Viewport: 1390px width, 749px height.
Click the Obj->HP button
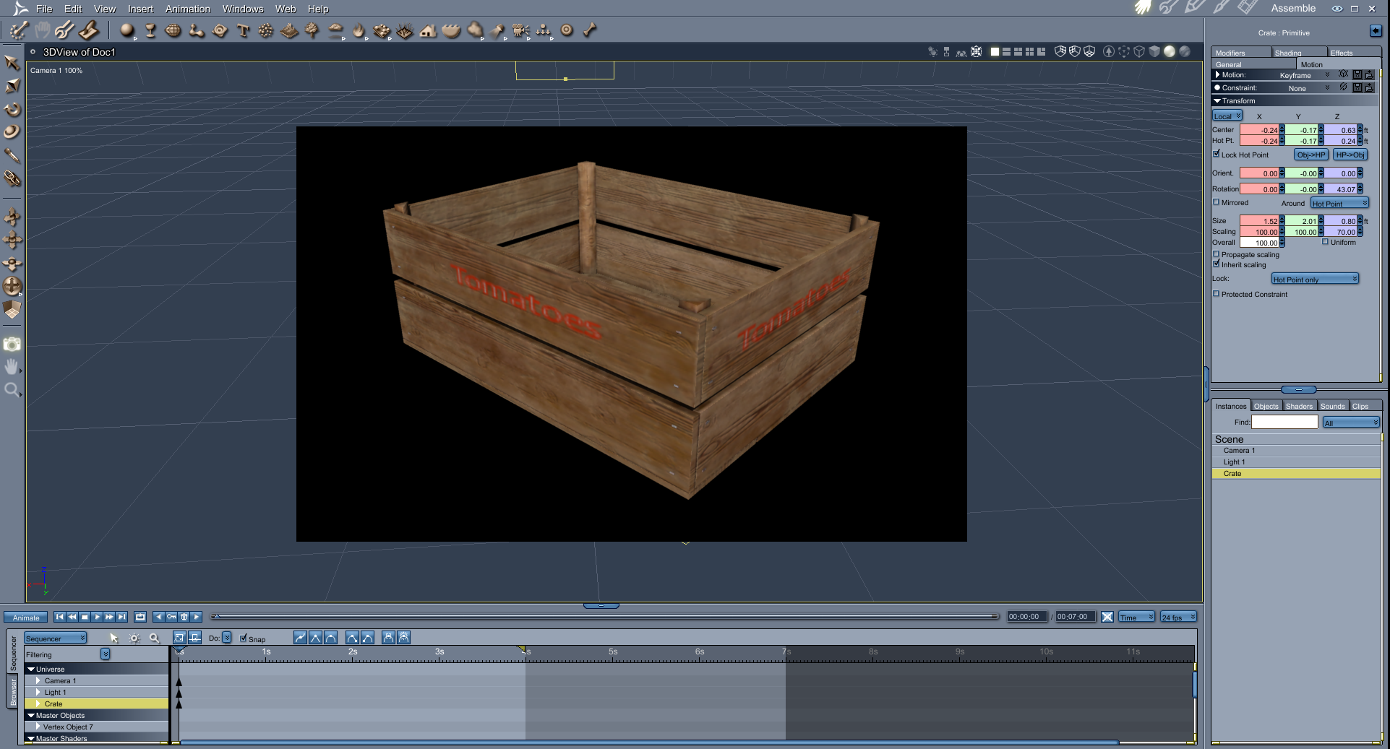tap(1311, 155)
